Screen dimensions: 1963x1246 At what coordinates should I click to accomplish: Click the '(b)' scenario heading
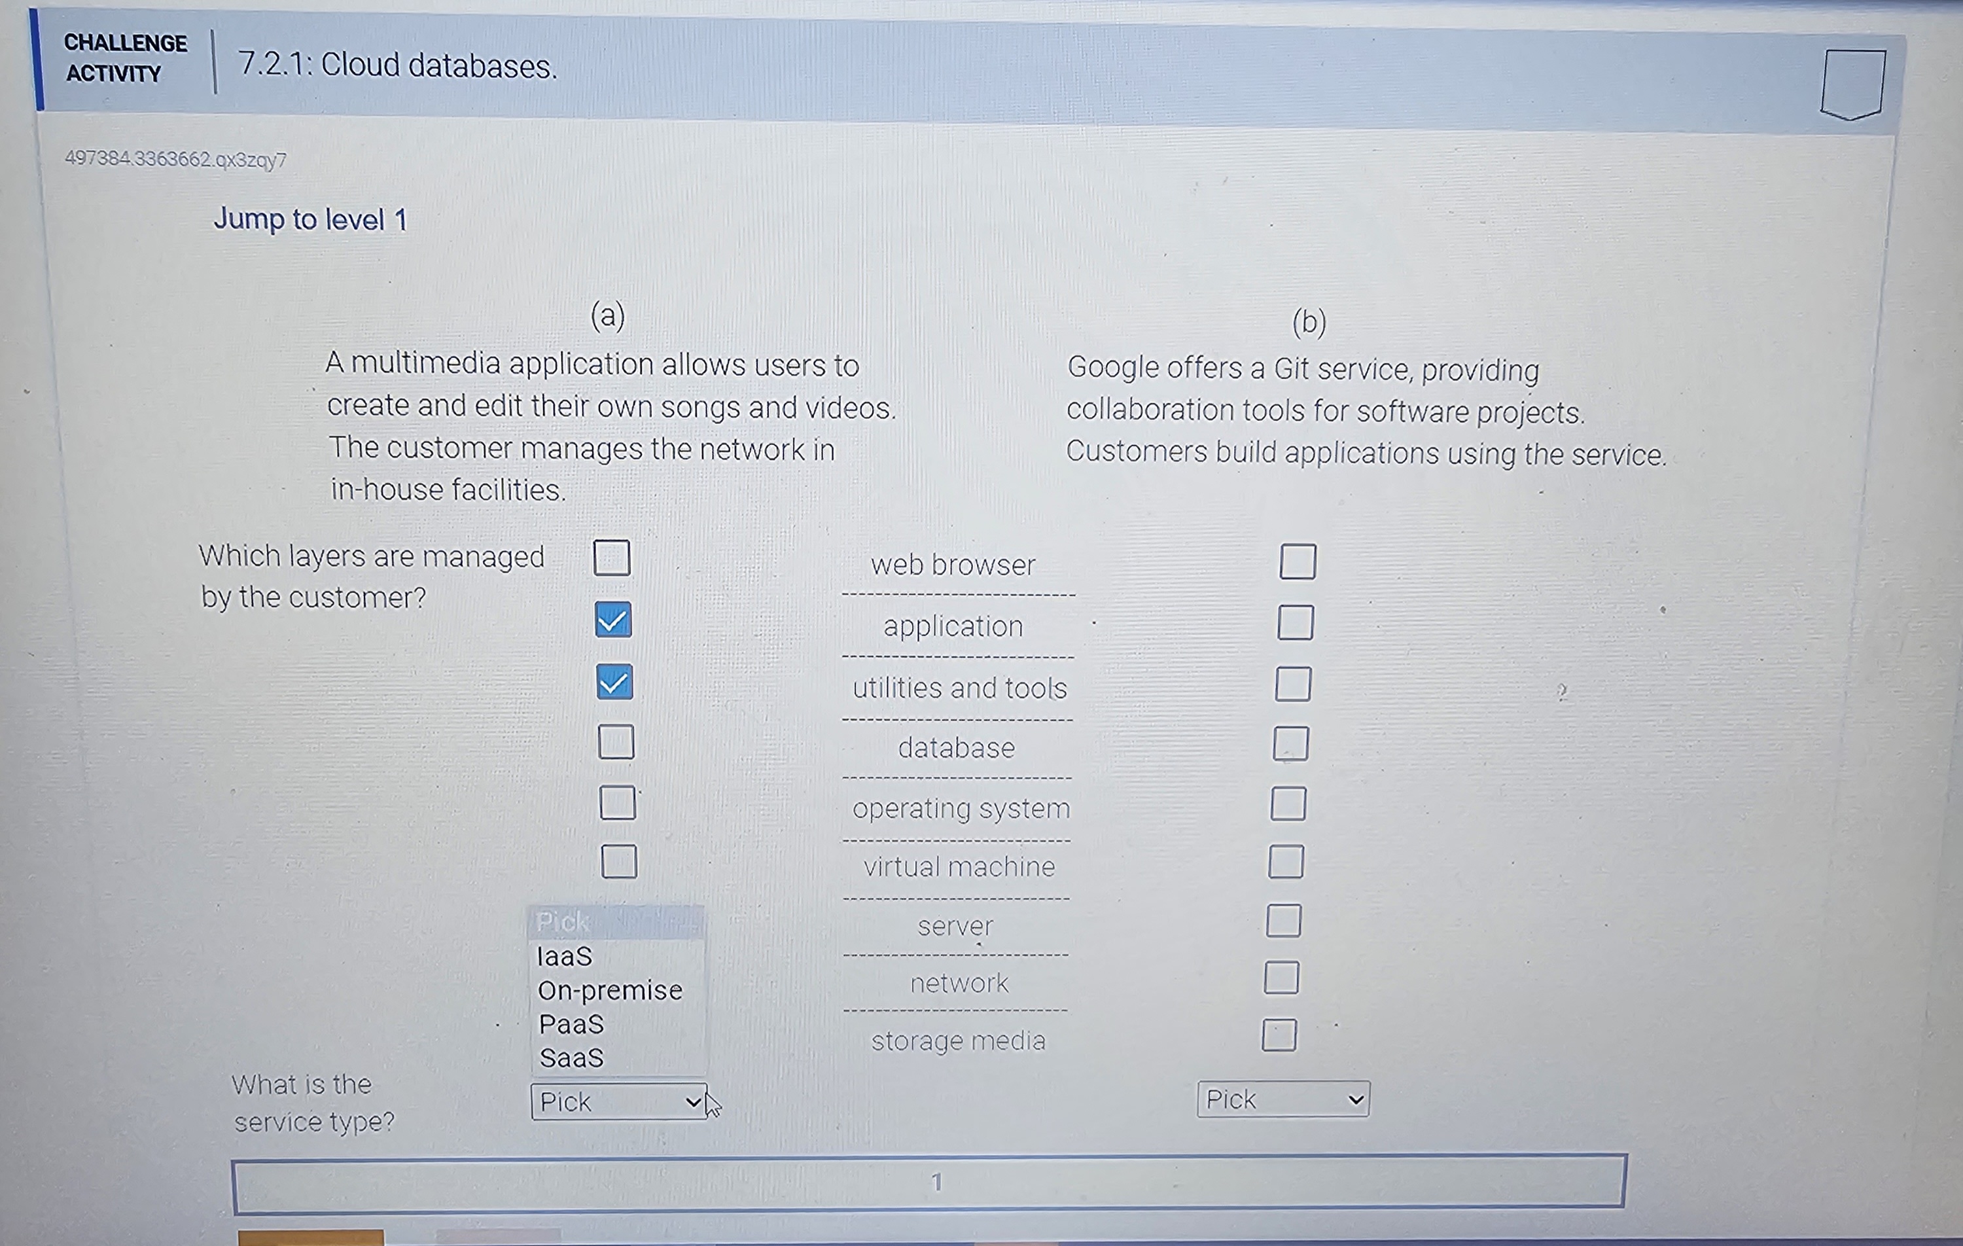click(x=1309, y=321)
